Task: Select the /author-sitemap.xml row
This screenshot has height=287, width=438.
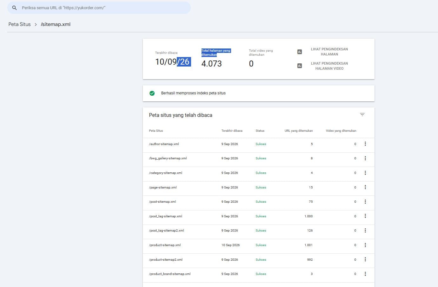Action: click(x=259, y=145)
